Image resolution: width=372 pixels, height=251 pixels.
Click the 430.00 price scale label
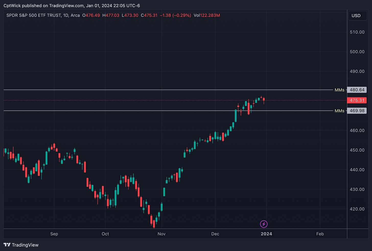click(357, 189)
